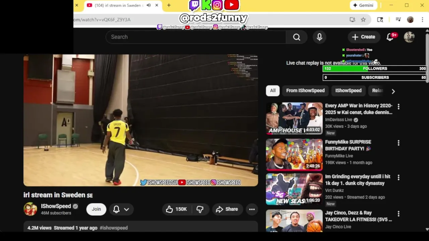Viewport: 429px width, 241px height.
Task: Select the All filter chip
Action: [273, 91]
